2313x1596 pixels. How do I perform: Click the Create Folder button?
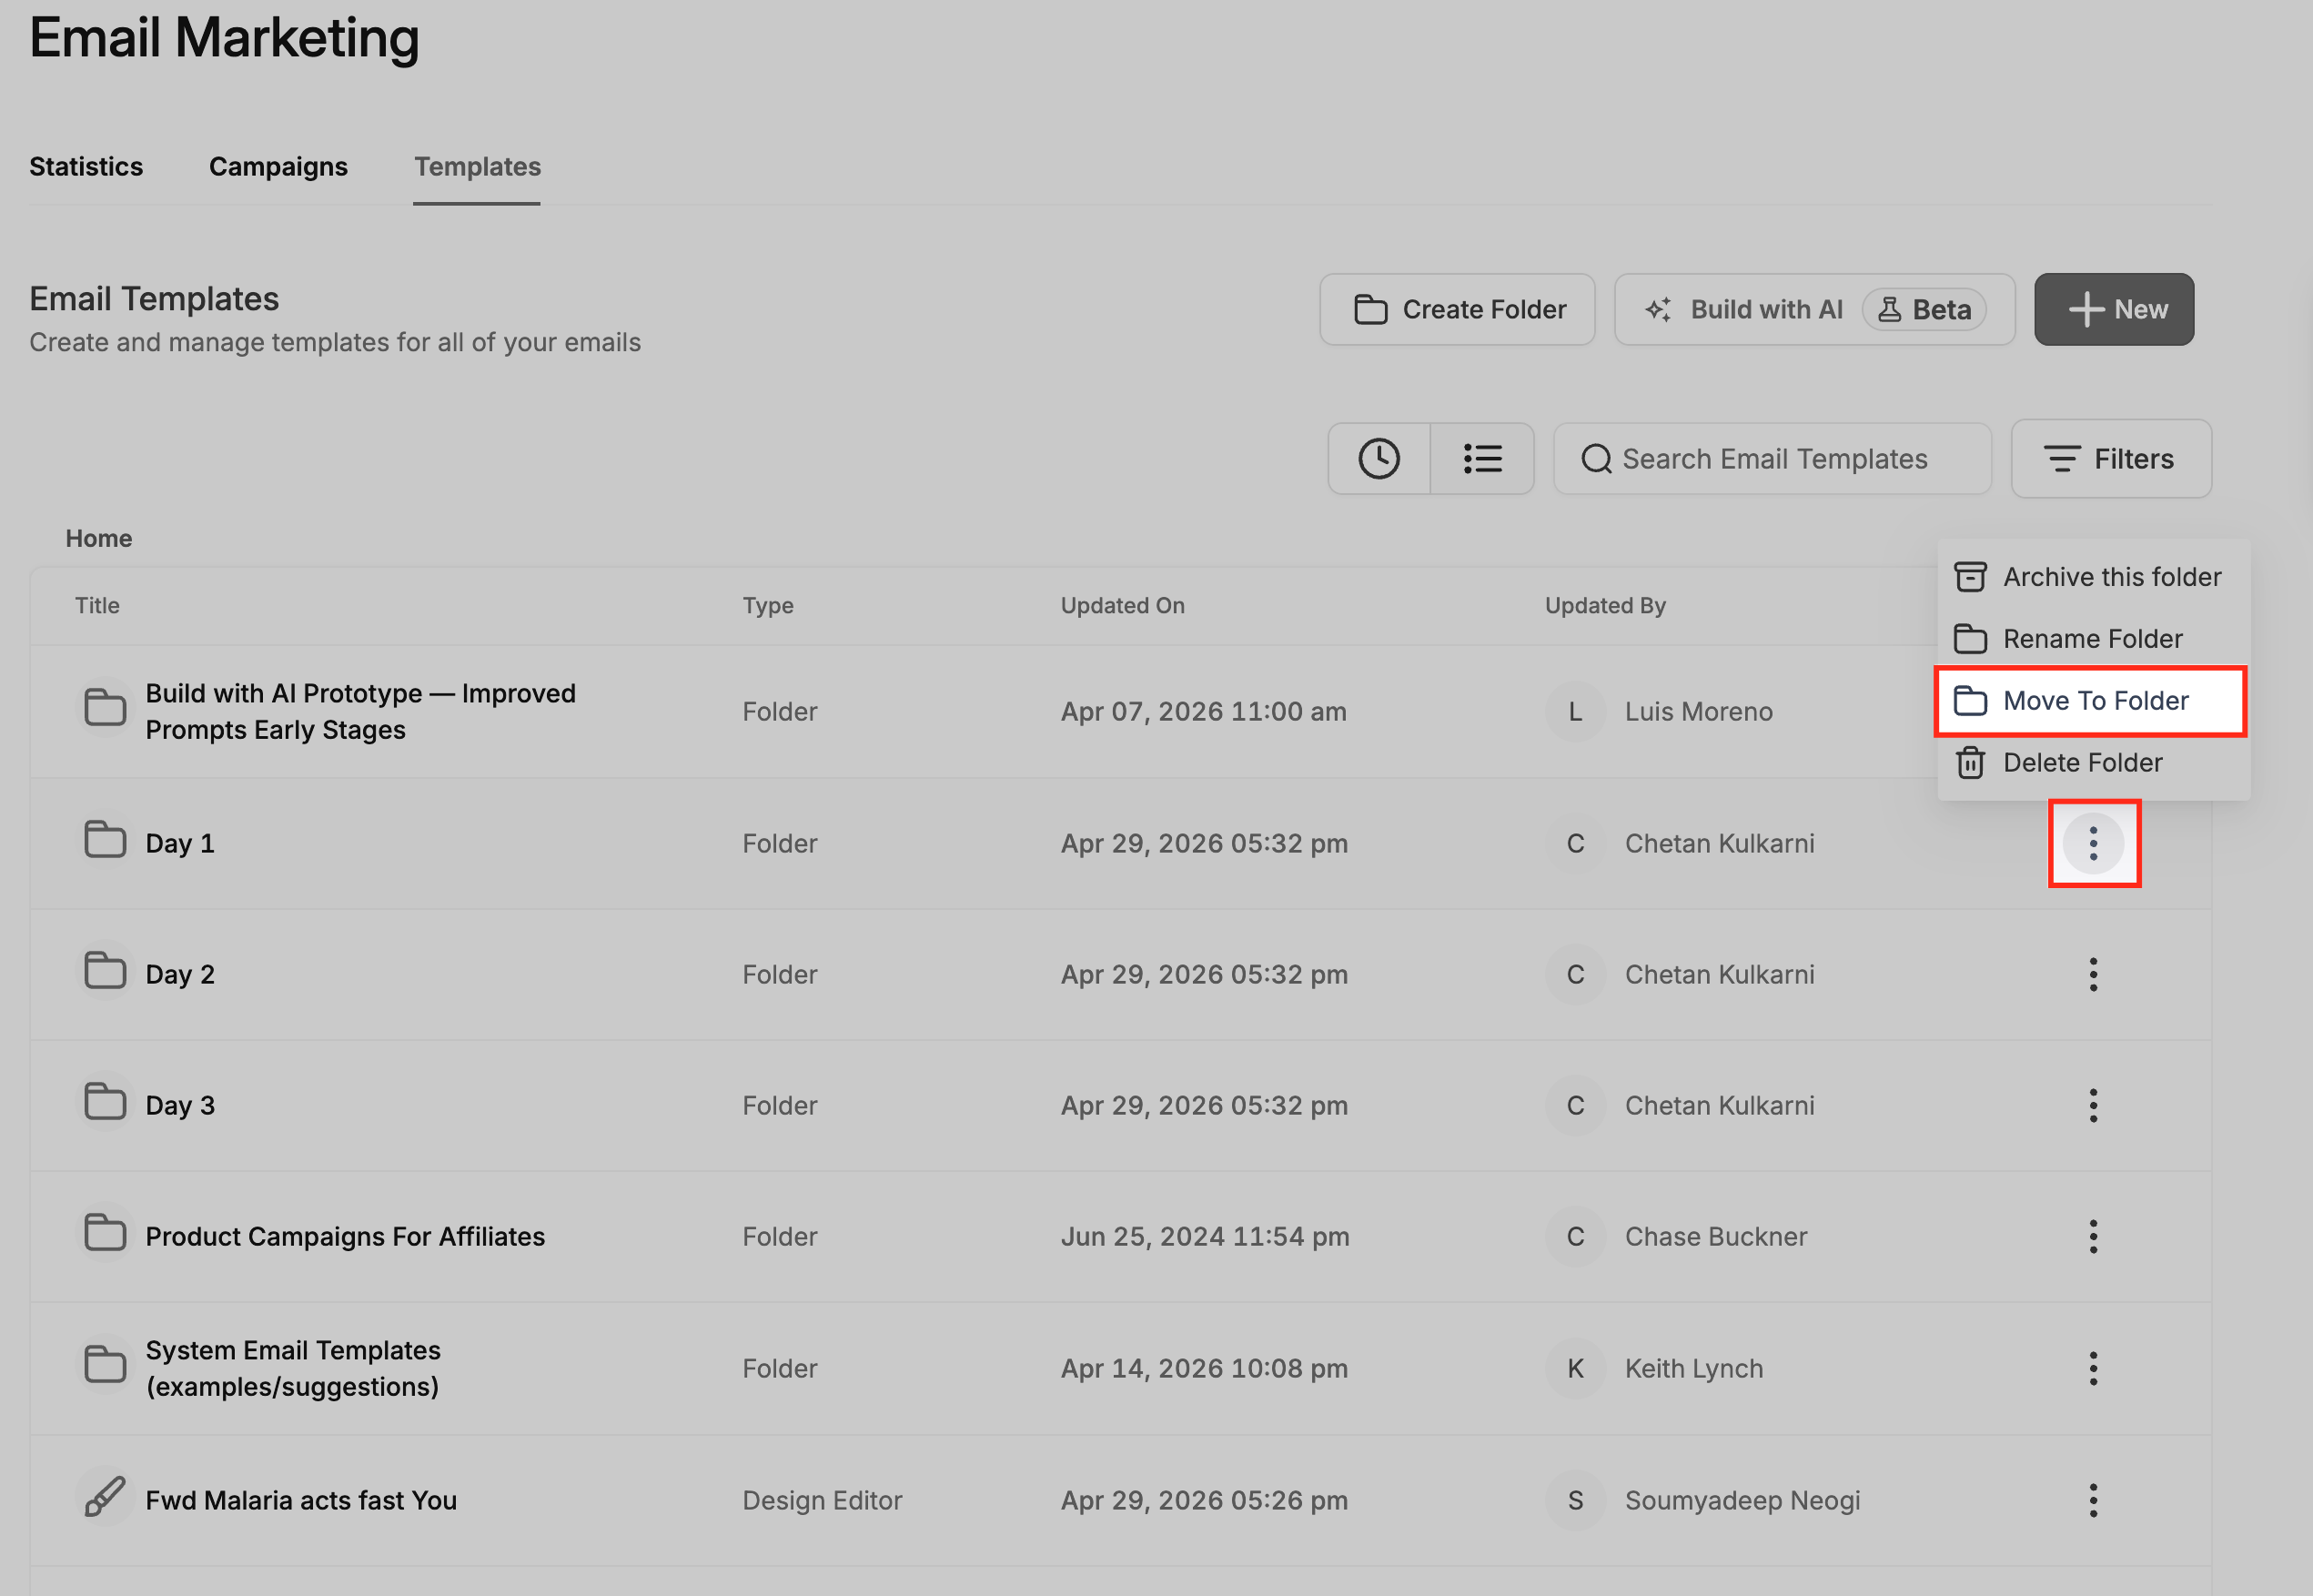click(1457, 310)
